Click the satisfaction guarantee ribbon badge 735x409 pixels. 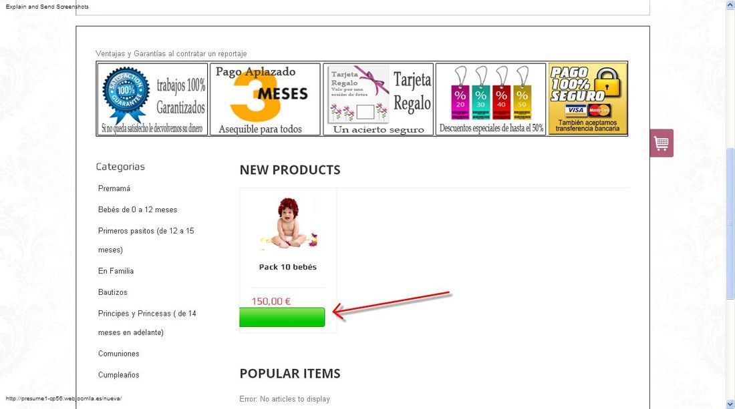[126, 95]
